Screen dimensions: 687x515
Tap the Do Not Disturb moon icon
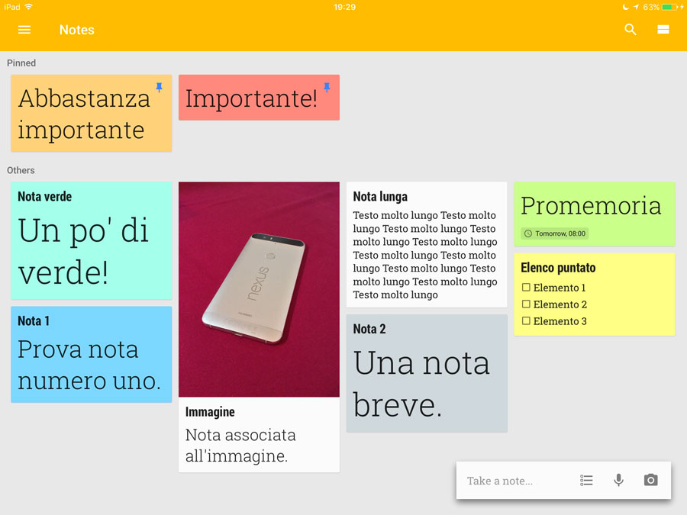click(x=625, y=7)
